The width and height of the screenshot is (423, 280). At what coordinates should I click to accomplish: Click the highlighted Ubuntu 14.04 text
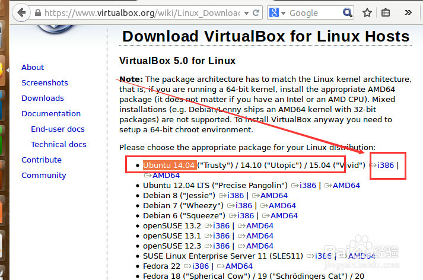pos(169,165)
